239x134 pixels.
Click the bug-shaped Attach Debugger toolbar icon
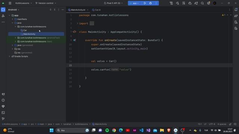click(x=190, y=3)
